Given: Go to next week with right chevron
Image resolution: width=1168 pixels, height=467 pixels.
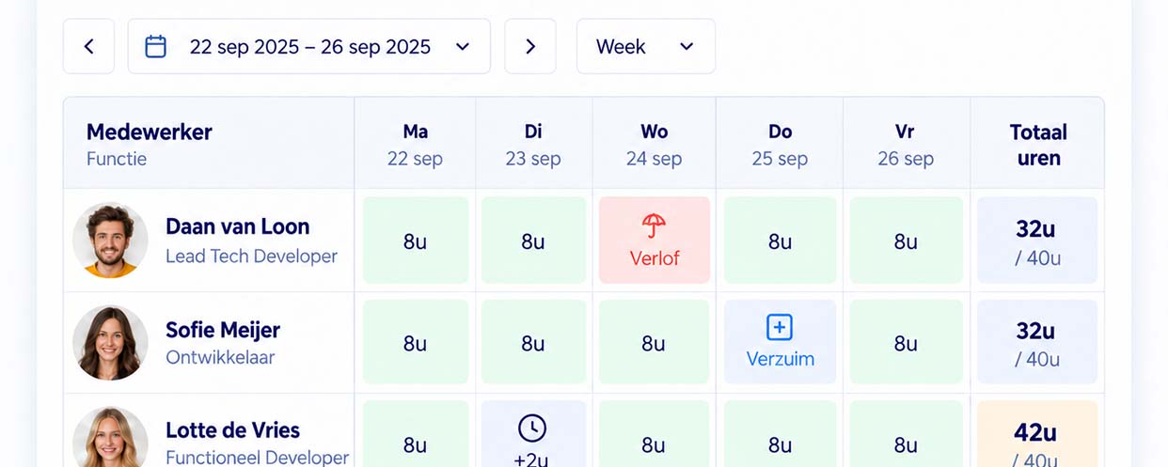Looking at the screenshot, I should [530, 46].
